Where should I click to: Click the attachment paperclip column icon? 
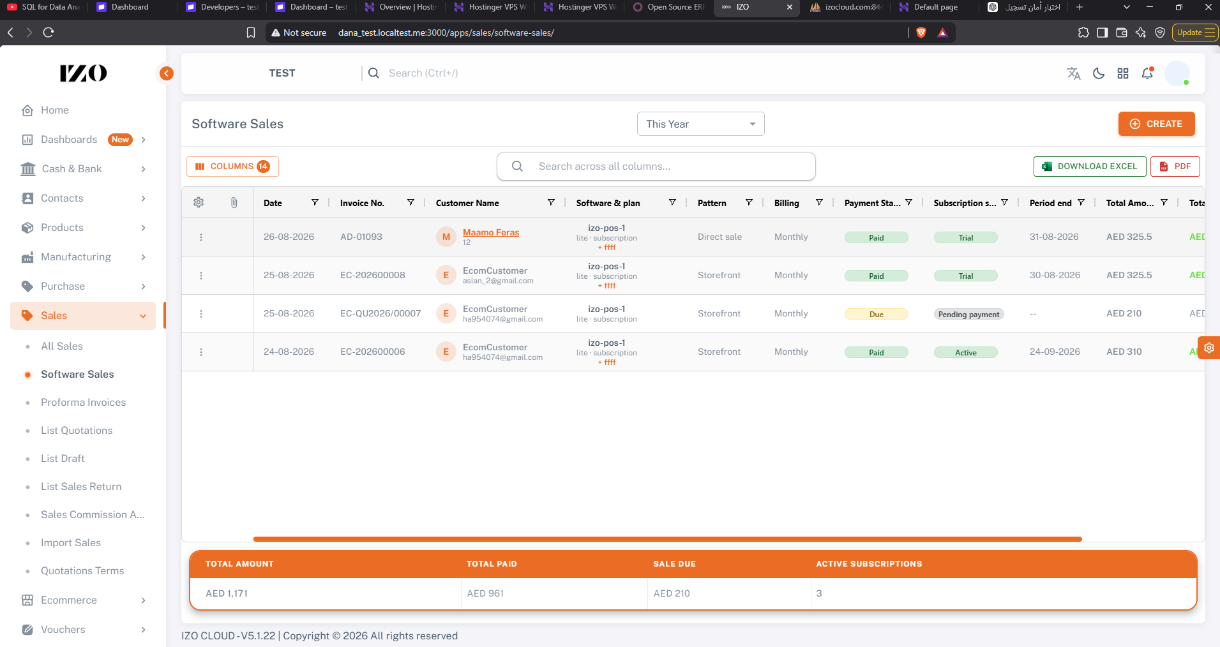pyautogui.click(x=234, y=202)
